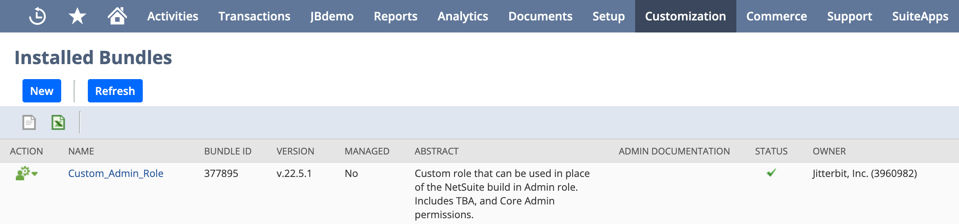
Task: Open the Customization menu tab
Action: tap(685, 16)
